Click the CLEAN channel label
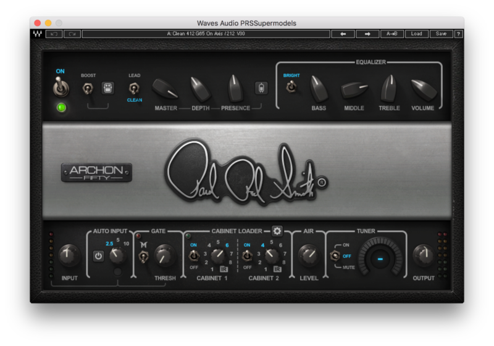494x346 pixels. click(135, 100)
